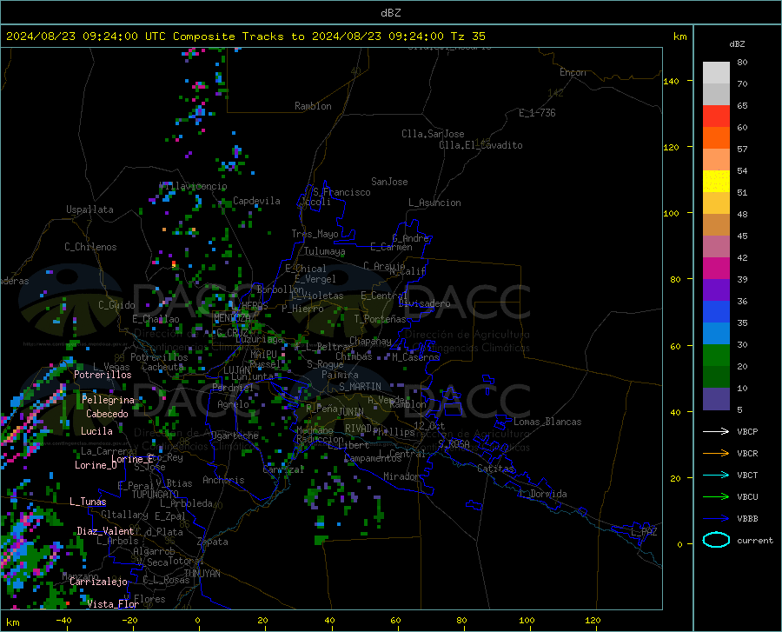The height and width of the screenshot is (632, 782).
Task: Select the red 60 dBZ color swatch
Action: (716, 116)
